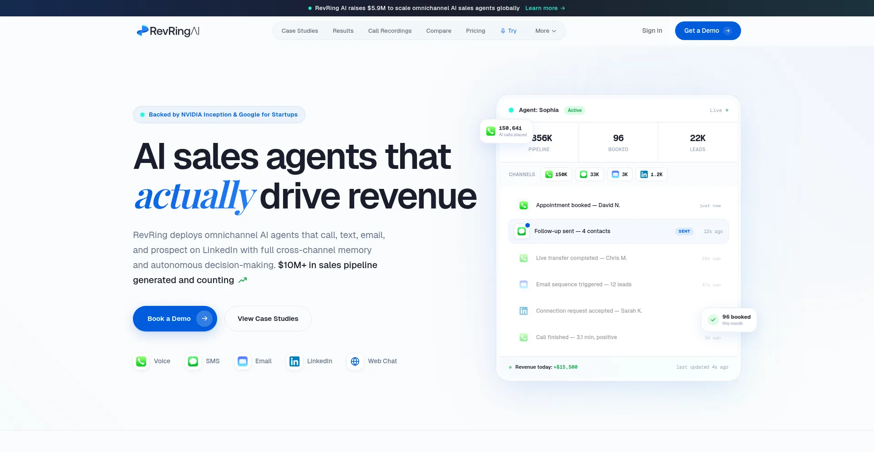Click the Try nav item with microphone
Screen dimensions: 874x452
(508, 31)
